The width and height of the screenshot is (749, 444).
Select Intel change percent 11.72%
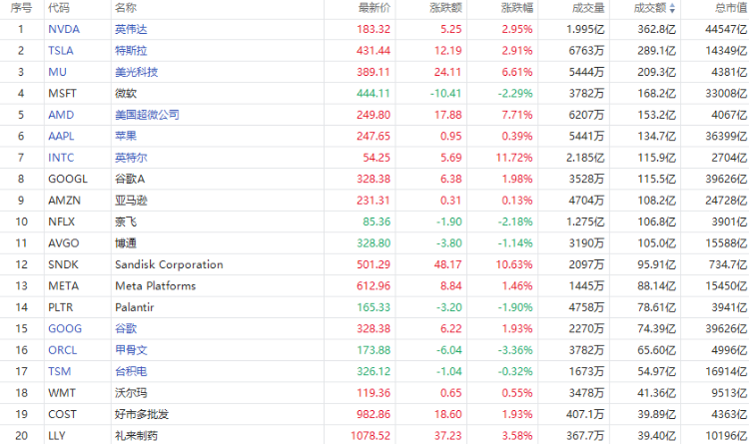click(514, 158)
